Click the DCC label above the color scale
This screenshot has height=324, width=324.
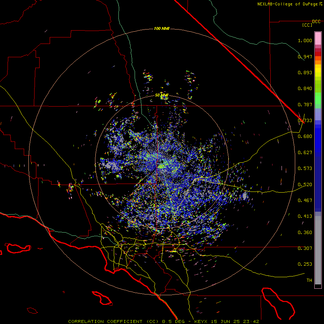point(316,22)
